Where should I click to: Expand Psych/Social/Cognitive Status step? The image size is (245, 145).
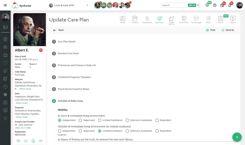pos(73,89)
